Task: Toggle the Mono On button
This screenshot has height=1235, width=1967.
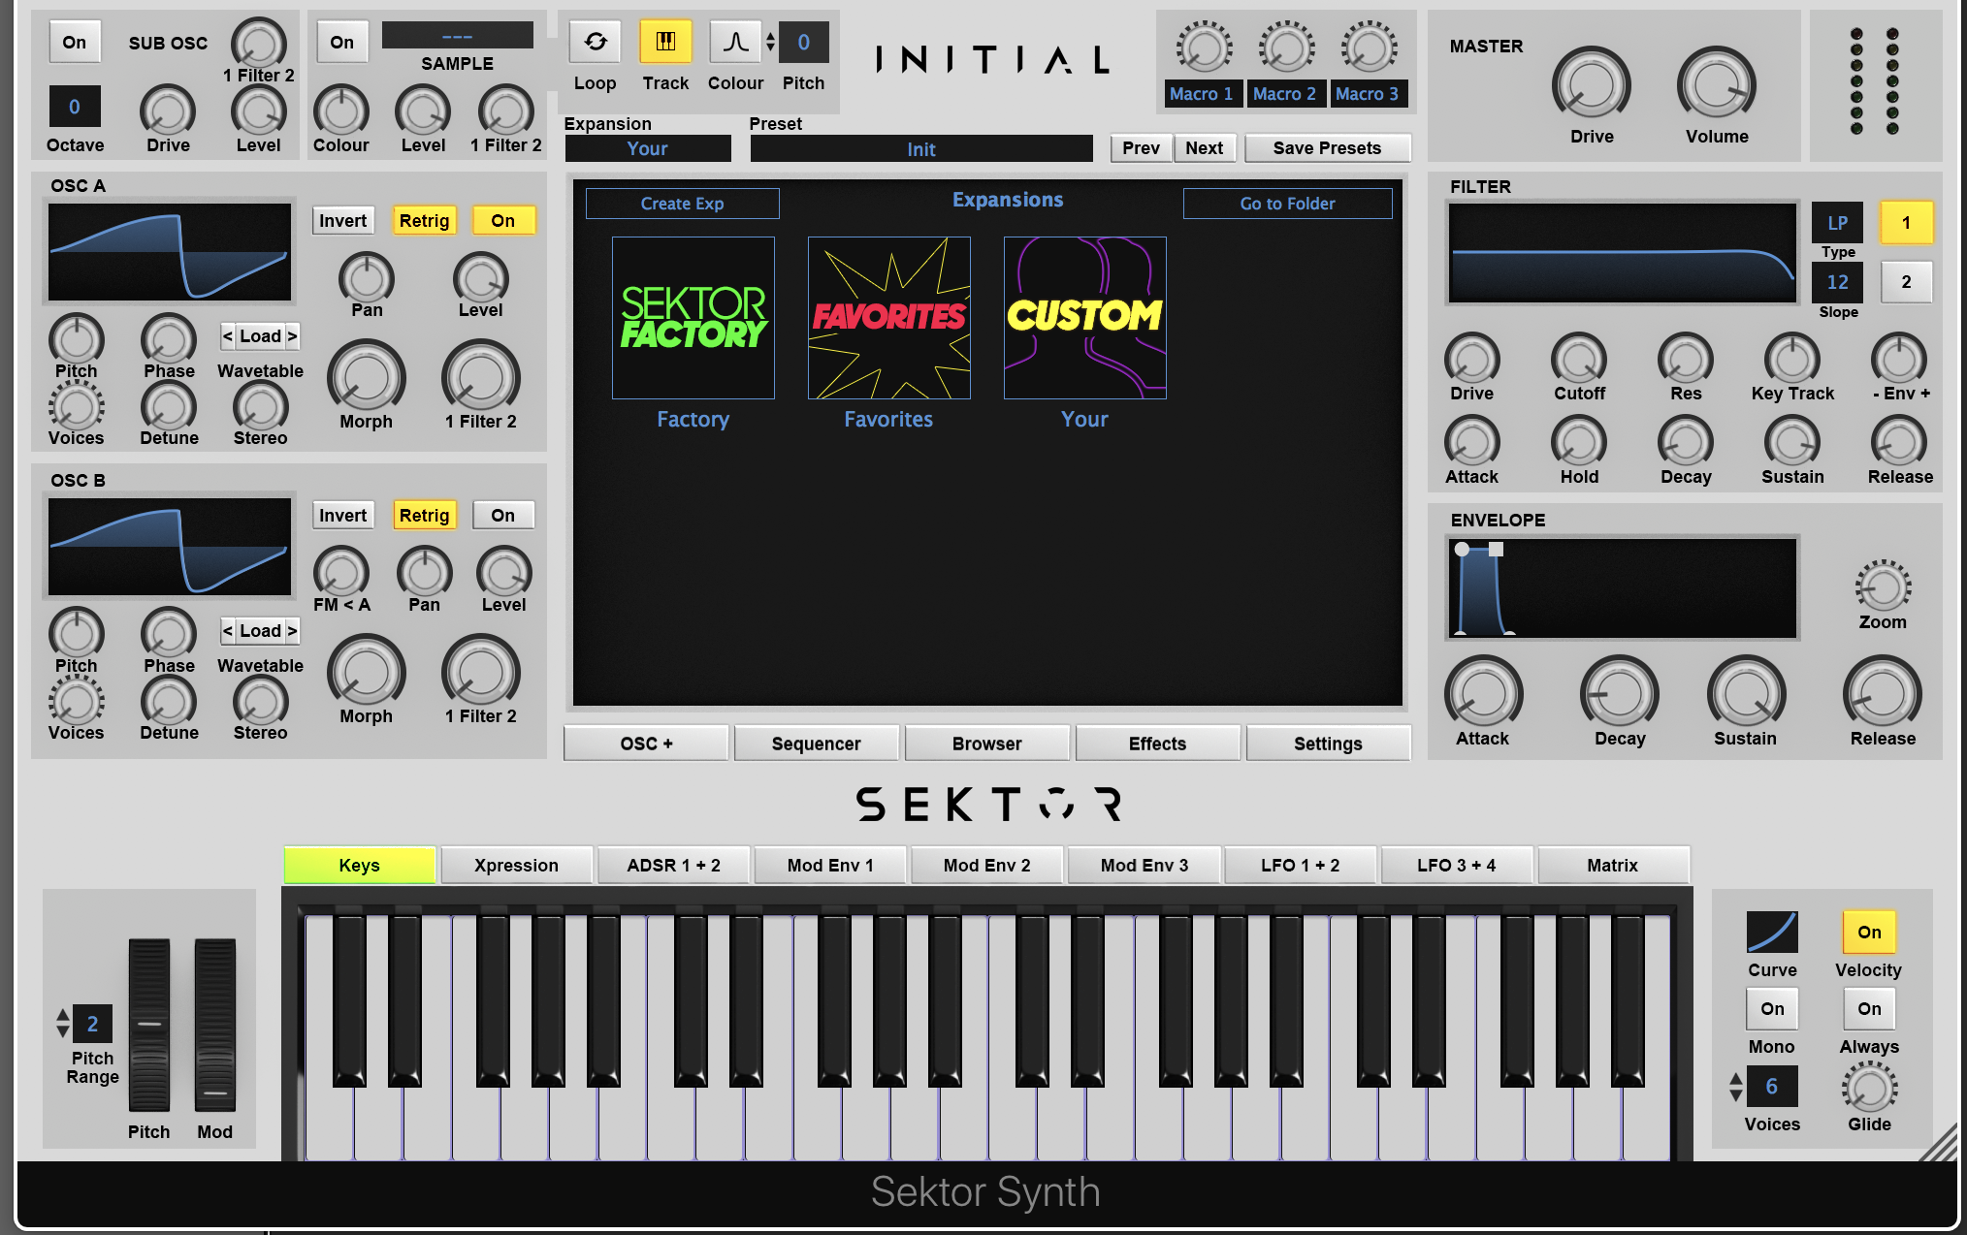Action: (x=1772, y=1008)
